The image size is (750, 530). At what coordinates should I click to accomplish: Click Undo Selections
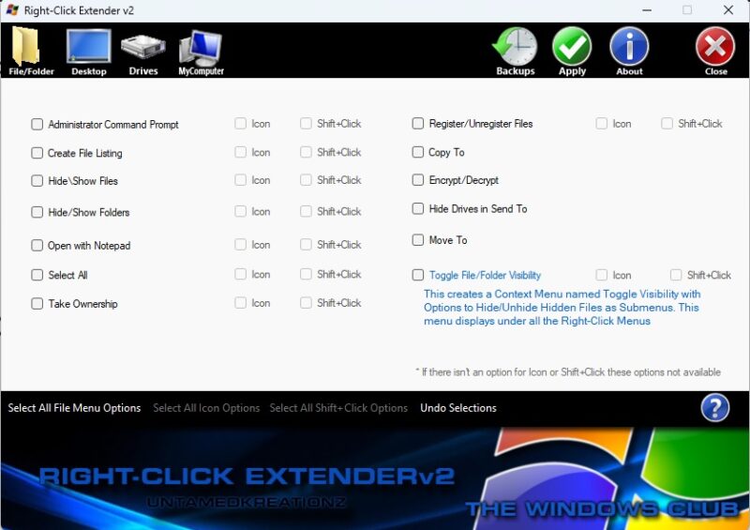pos(458,408)
